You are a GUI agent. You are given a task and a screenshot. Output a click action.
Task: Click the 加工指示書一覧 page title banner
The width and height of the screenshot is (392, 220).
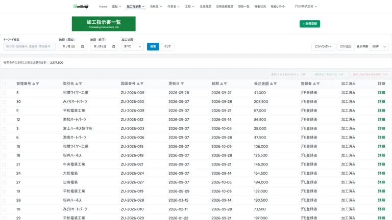(x=104, y=24)
